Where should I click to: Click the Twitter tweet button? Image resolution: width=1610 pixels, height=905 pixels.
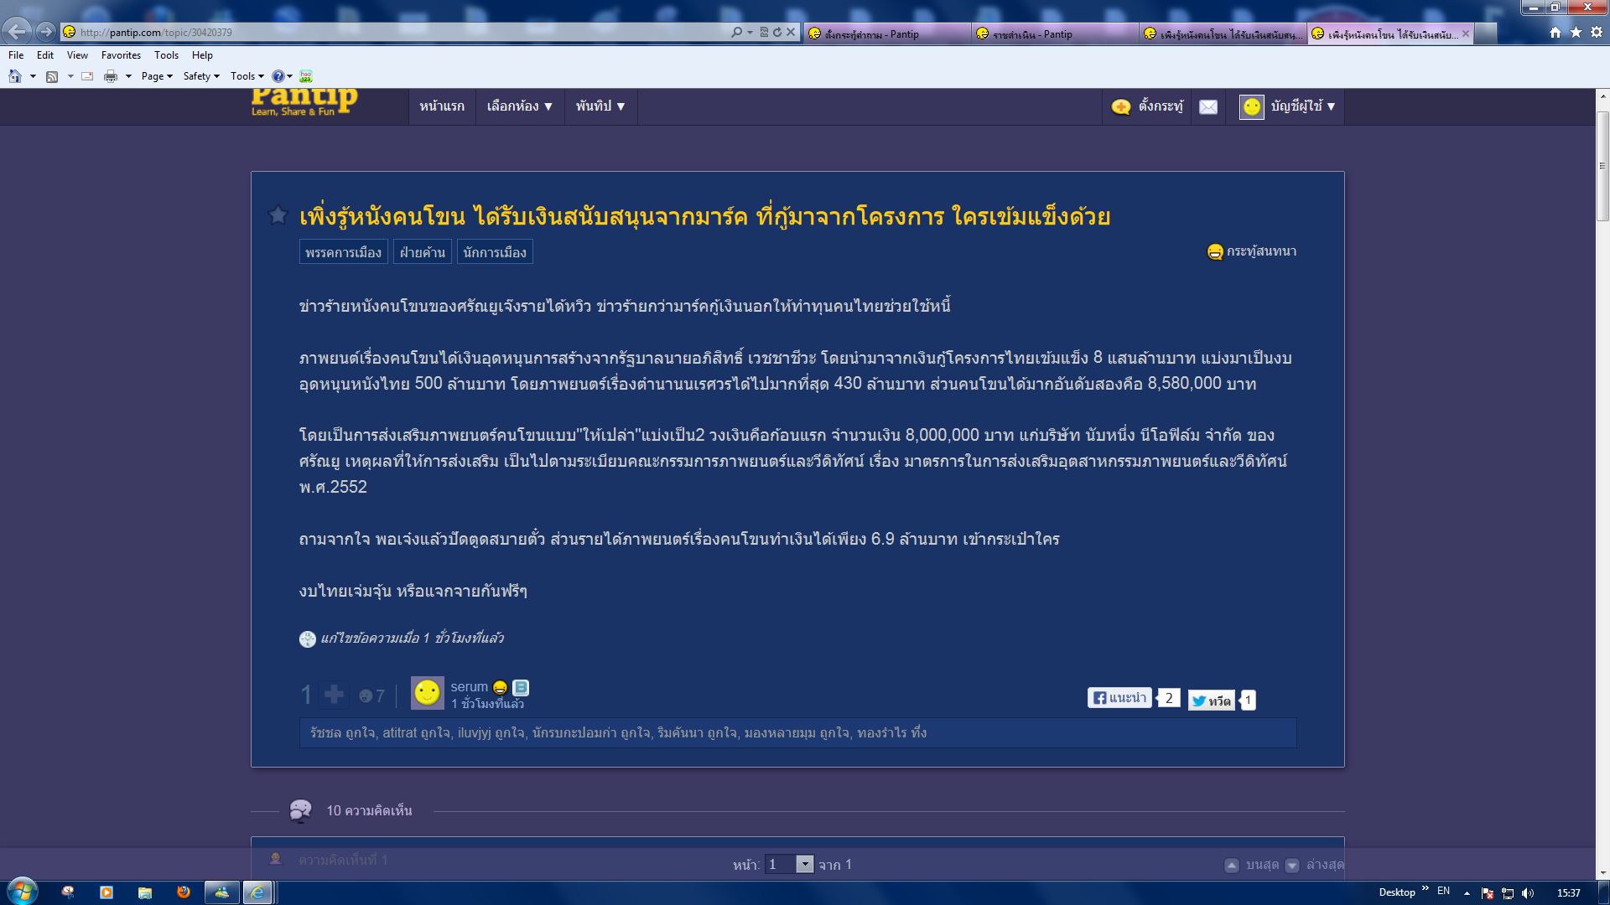[1211, 701]
